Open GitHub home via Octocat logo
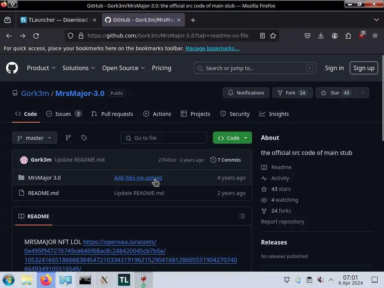 (x=12, y=68)
